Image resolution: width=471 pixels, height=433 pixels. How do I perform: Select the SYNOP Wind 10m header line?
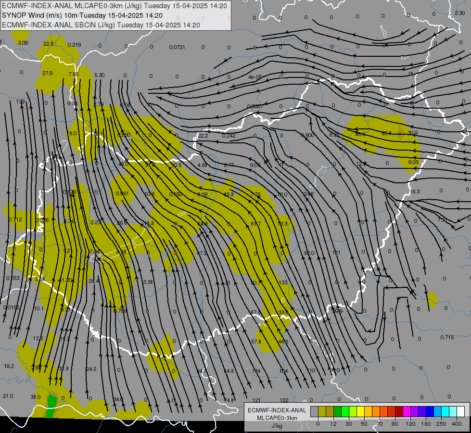coord(82,15)
